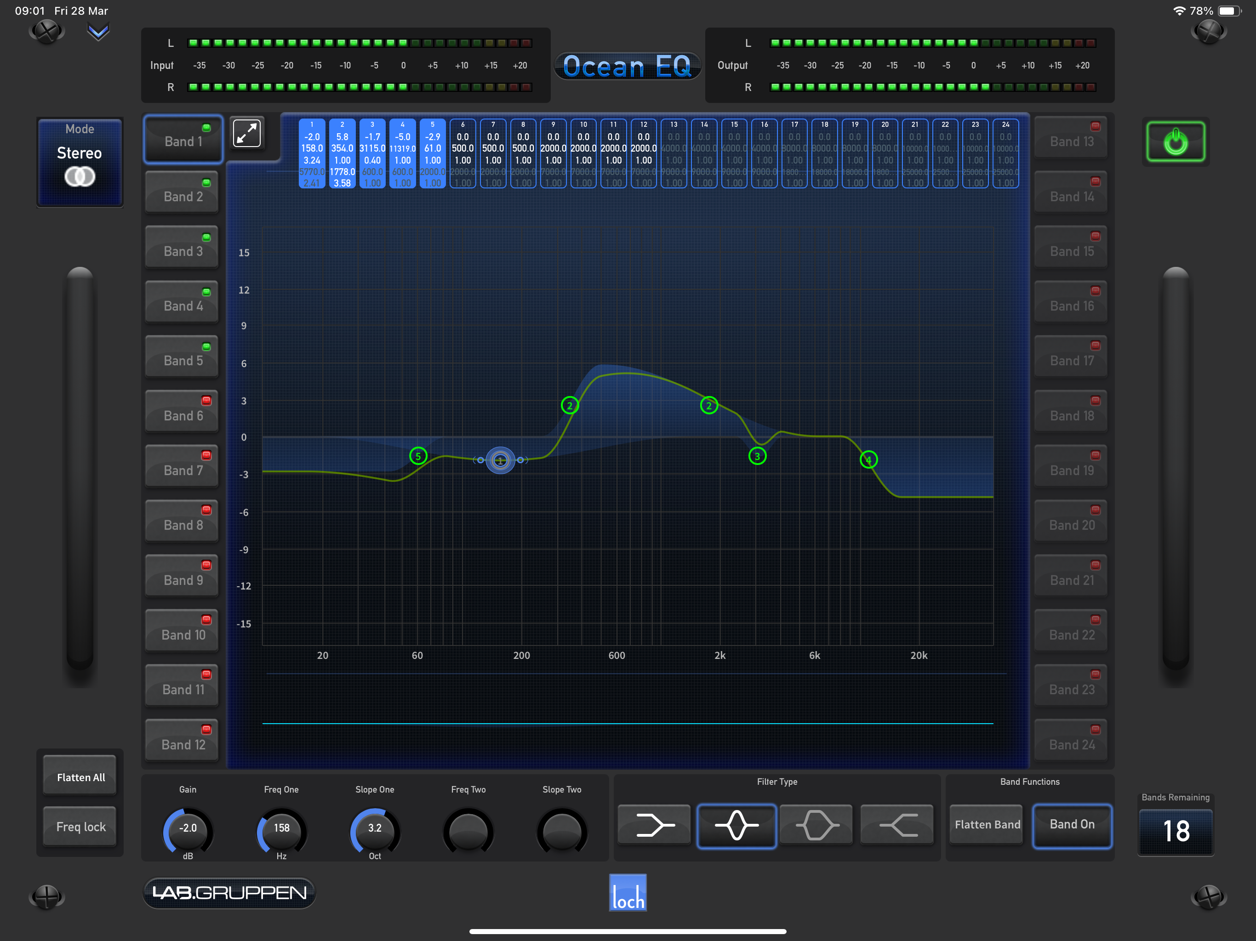Select node 5 on the EQ curve
1256x941 pixels.
[418, 456]
